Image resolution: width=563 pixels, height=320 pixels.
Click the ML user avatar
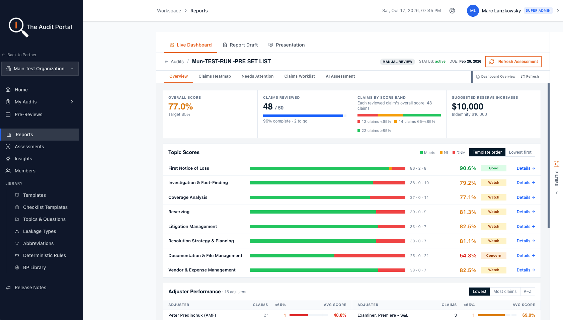[473, 11]
